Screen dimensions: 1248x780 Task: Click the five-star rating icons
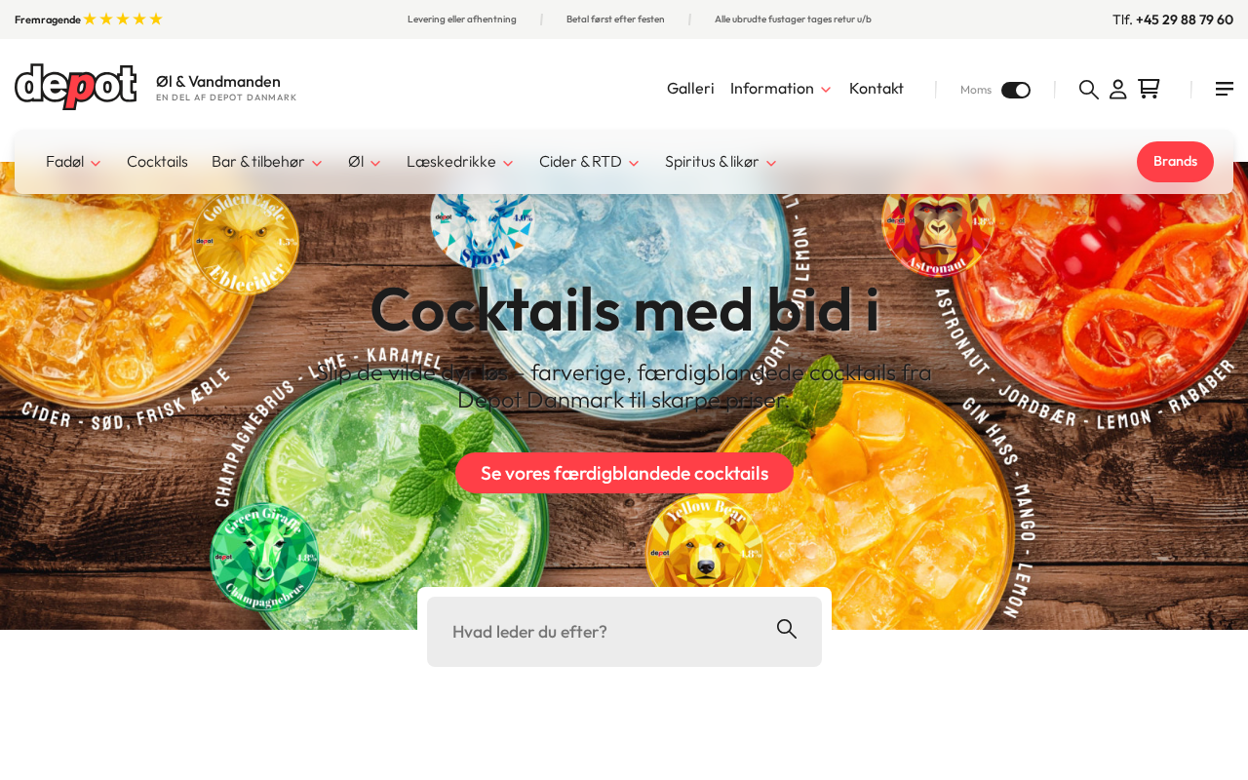(123, 19)
